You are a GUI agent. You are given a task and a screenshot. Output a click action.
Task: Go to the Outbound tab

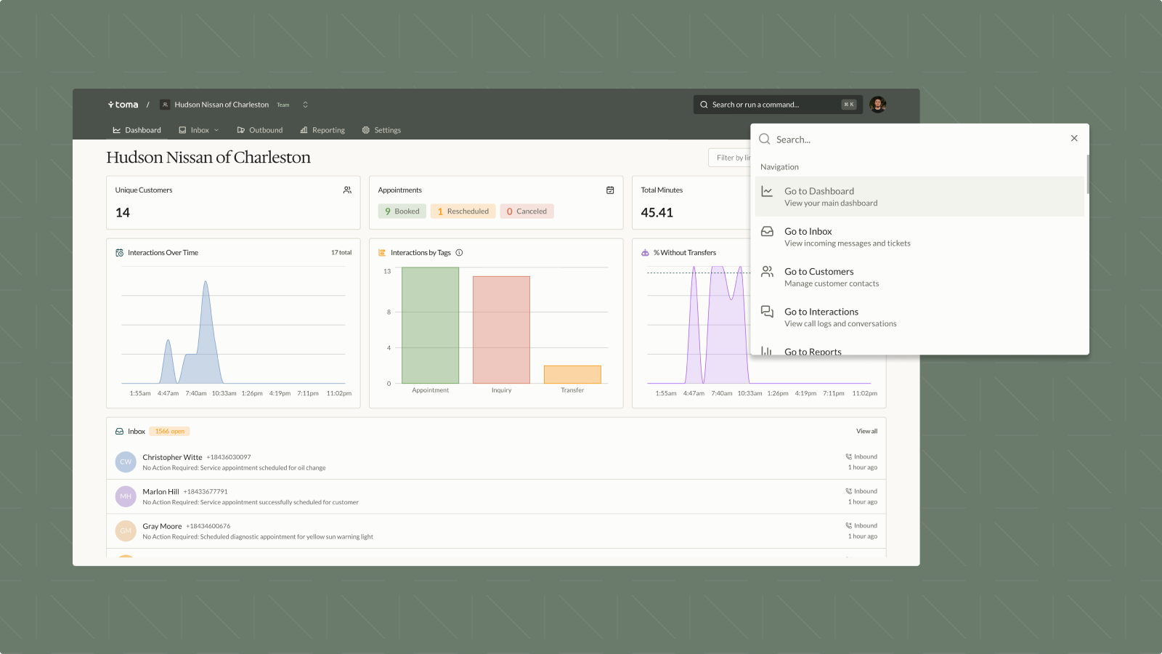(x=259, y=130)
